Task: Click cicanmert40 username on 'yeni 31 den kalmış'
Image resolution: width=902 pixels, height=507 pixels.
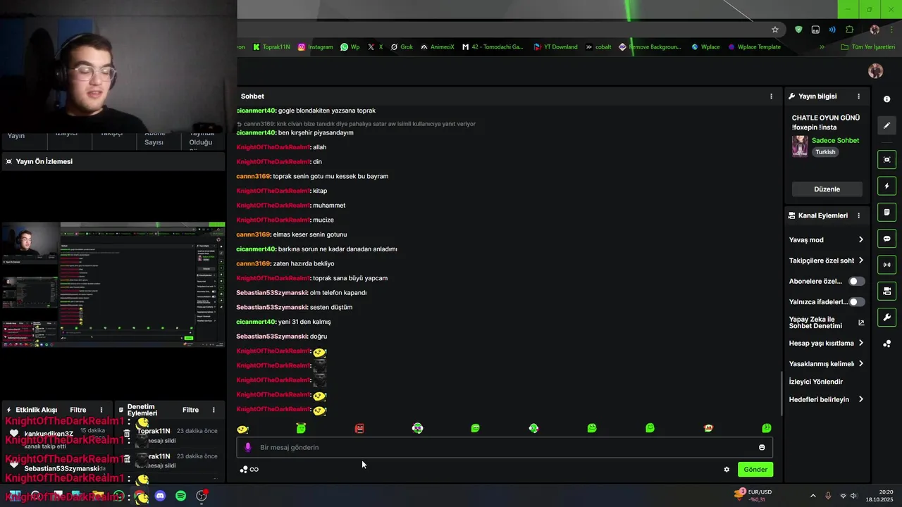Action: [256, 322]
